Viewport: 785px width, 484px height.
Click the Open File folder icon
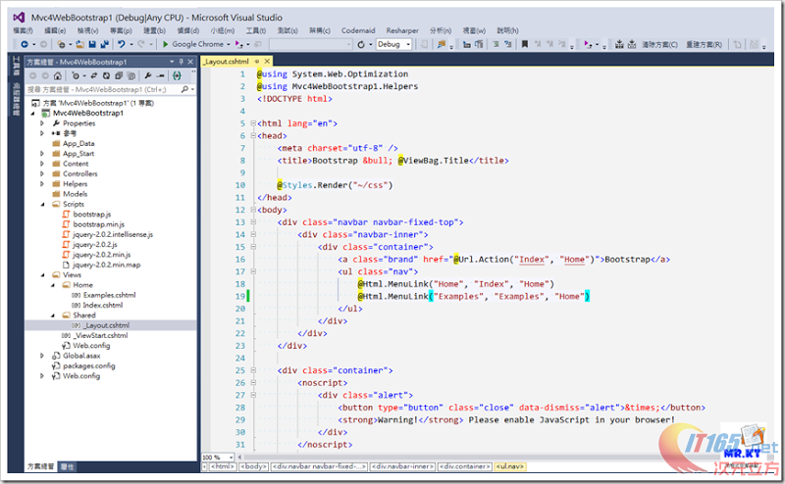click(79, 44)
